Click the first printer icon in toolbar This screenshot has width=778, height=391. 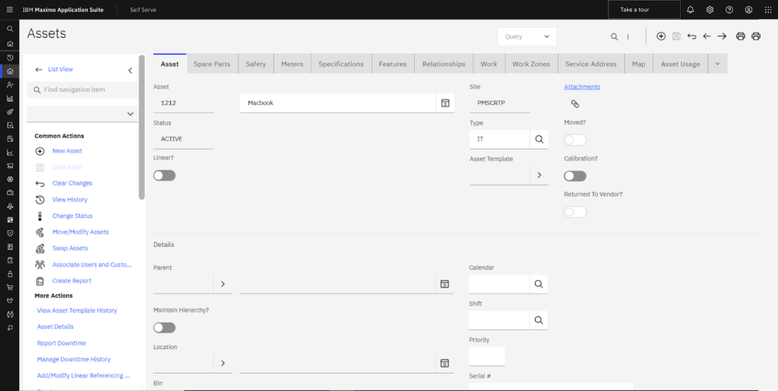tap(740, 36)
